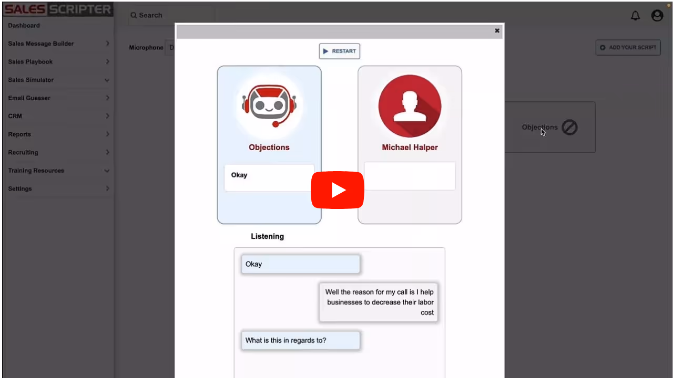Expand the Recruiting chevron

tap(107, 152)
